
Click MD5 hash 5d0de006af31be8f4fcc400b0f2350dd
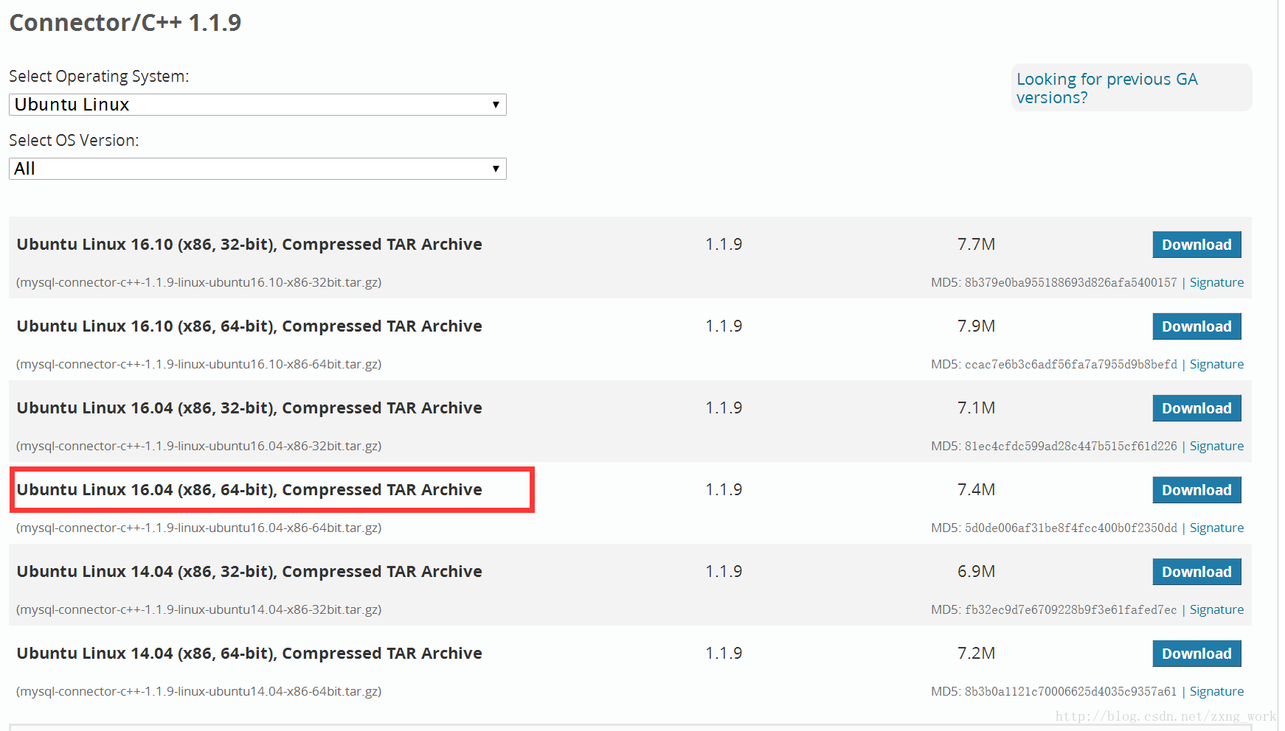pyautogui.click(x=1071, y=528)
